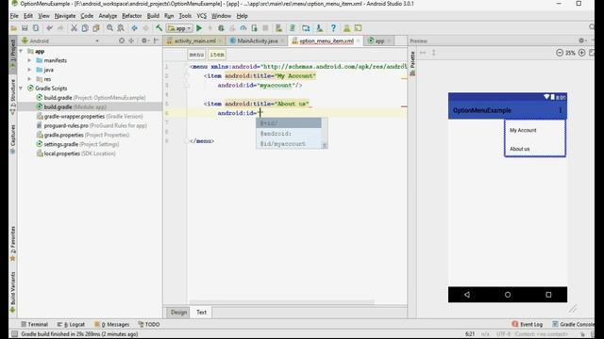Open the Event Log button

[x=528, y=324]
